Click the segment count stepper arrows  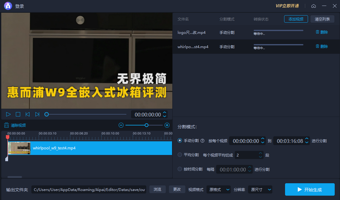tap(261, 155)
